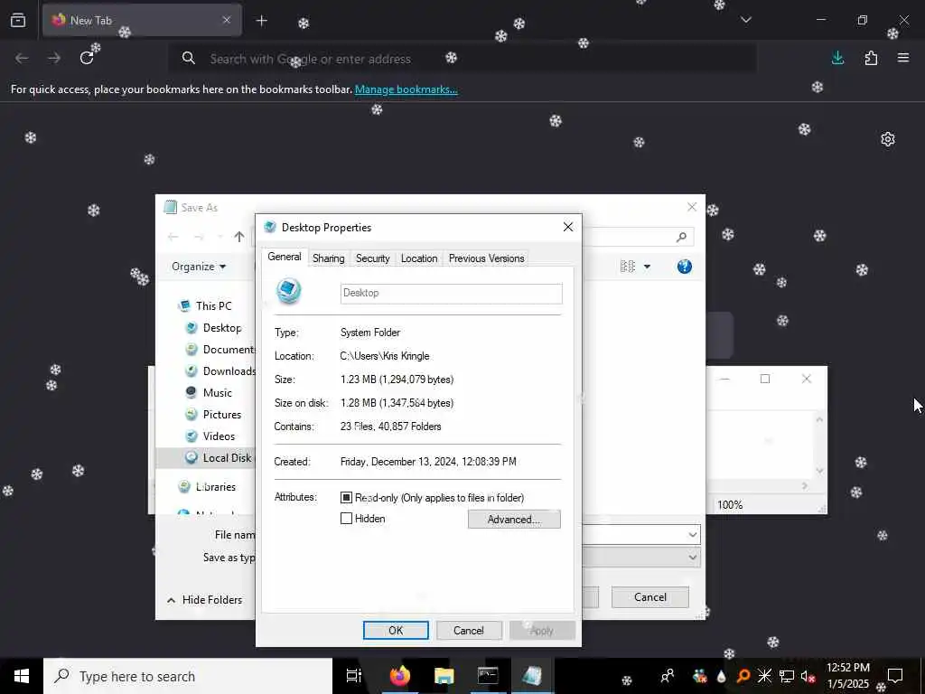Open the notification center icon
925x694 pixels.
pos(895,676)
